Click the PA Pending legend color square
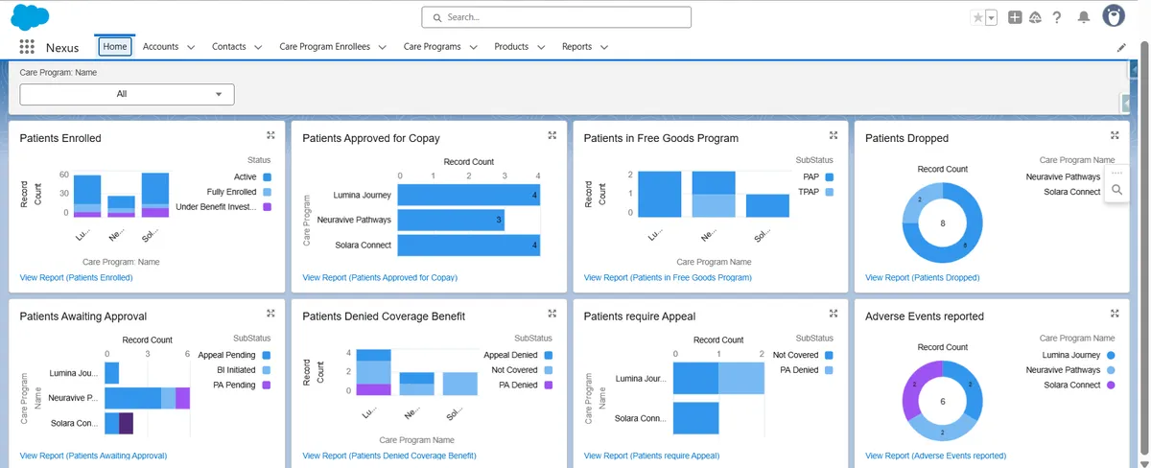 click(x=267, y=385)
